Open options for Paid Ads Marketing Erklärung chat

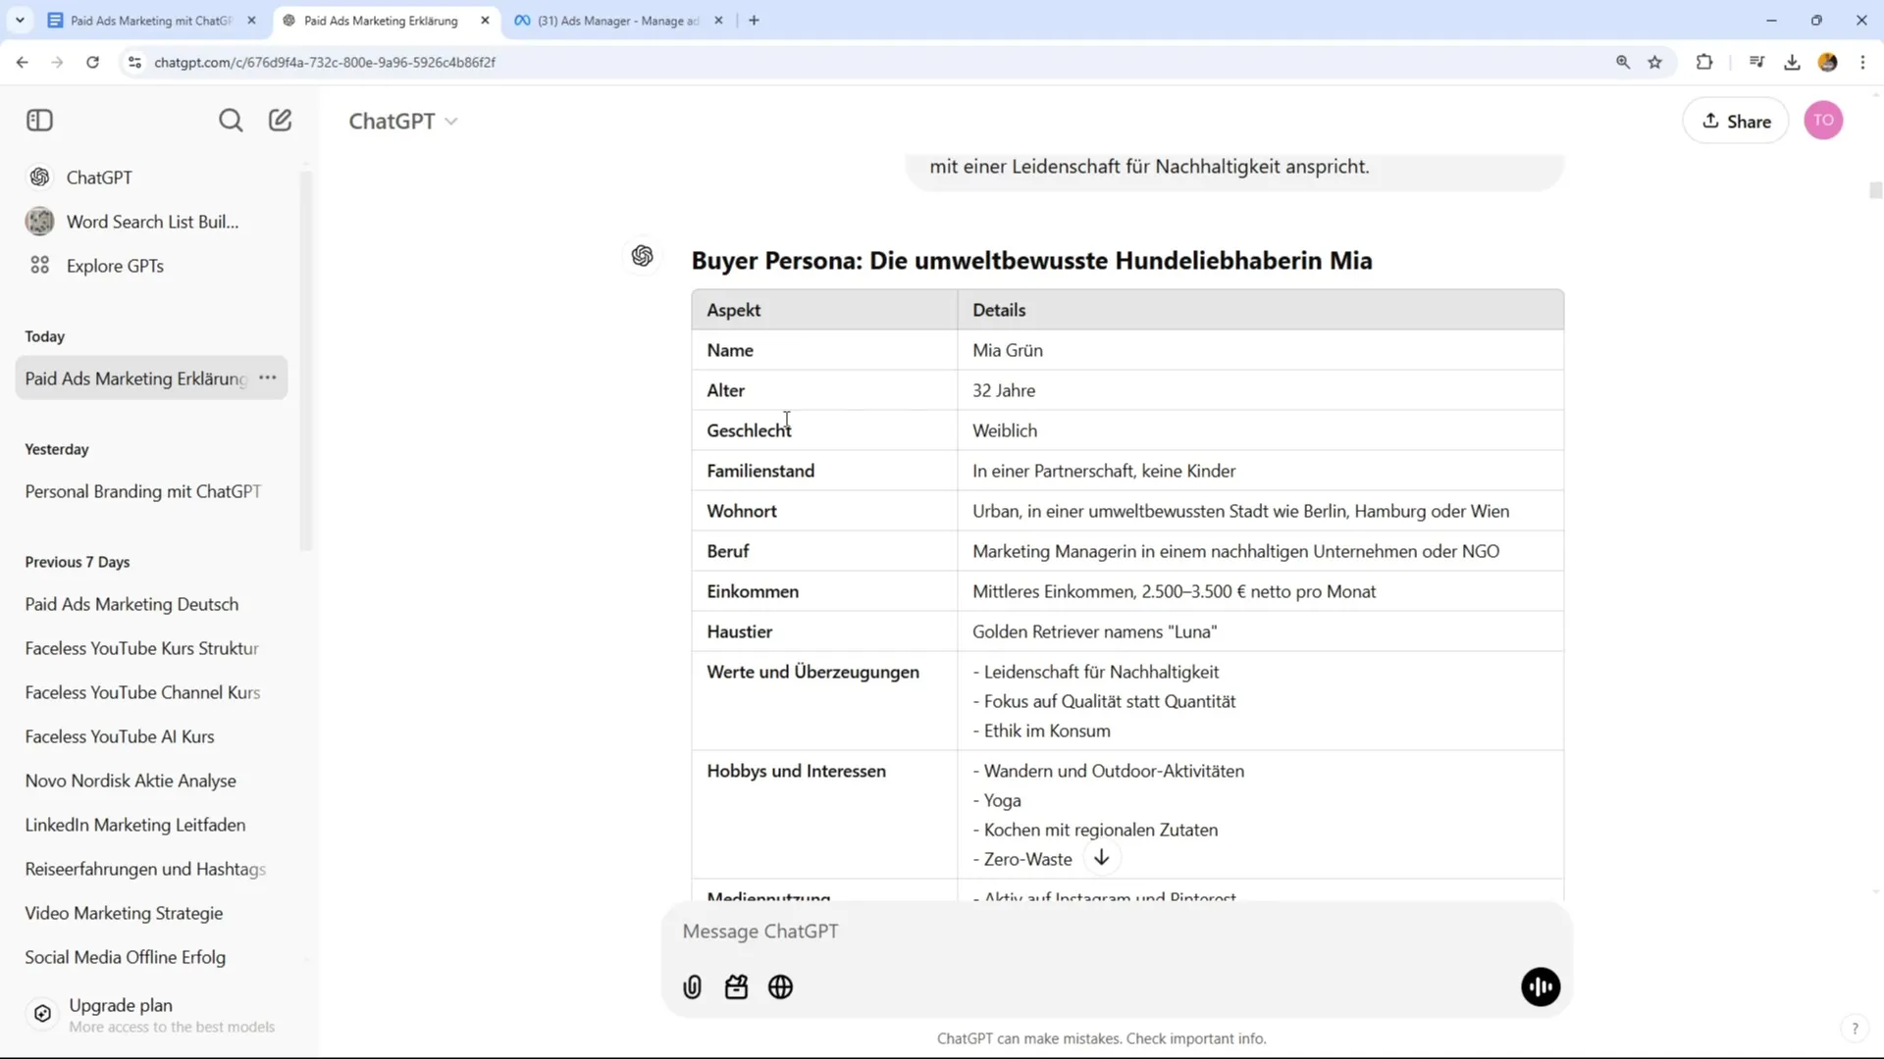(268, 378)
